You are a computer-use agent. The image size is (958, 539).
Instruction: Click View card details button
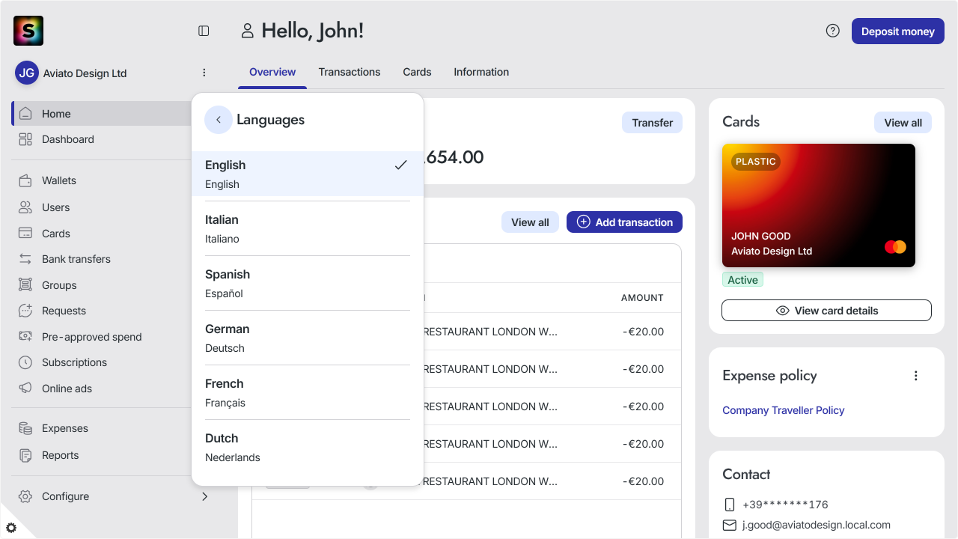coord(826,311)
